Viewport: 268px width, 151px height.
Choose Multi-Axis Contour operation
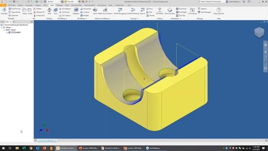coord(105,11)
